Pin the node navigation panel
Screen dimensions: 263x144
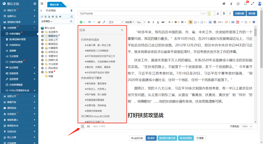[71, 11]
